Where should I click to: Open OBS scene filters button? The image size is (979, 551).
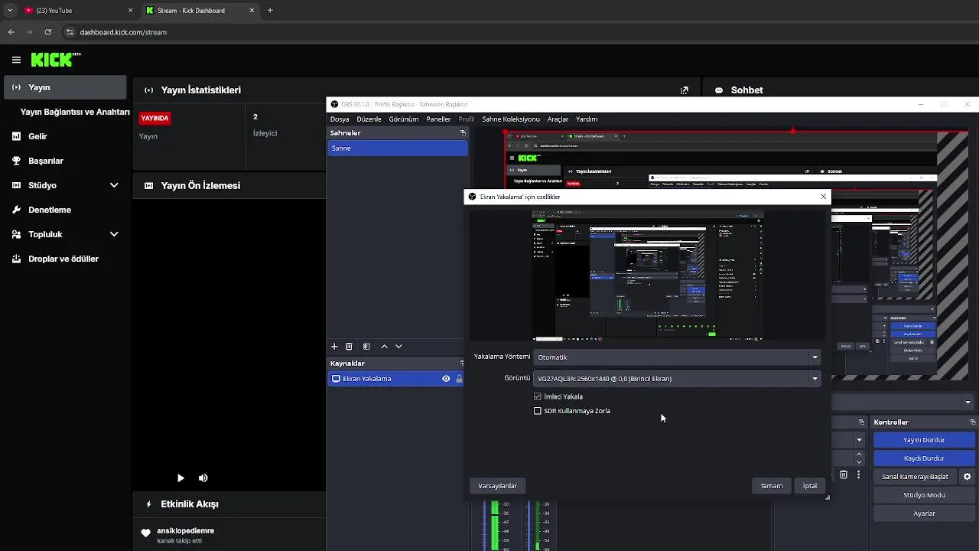click(x=366, y=347)
